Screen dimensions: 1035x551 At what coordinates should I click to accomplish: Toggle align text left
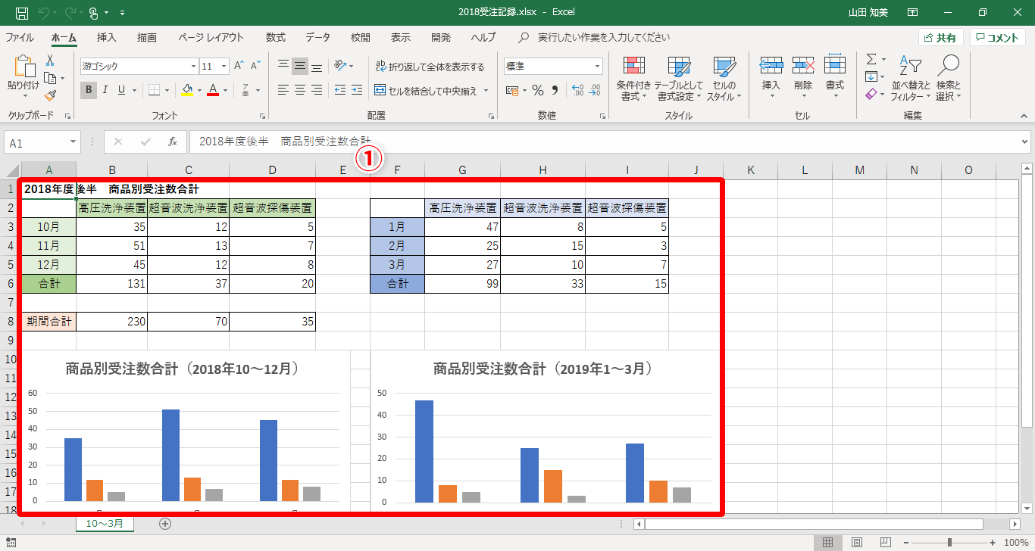coord(283,91)
